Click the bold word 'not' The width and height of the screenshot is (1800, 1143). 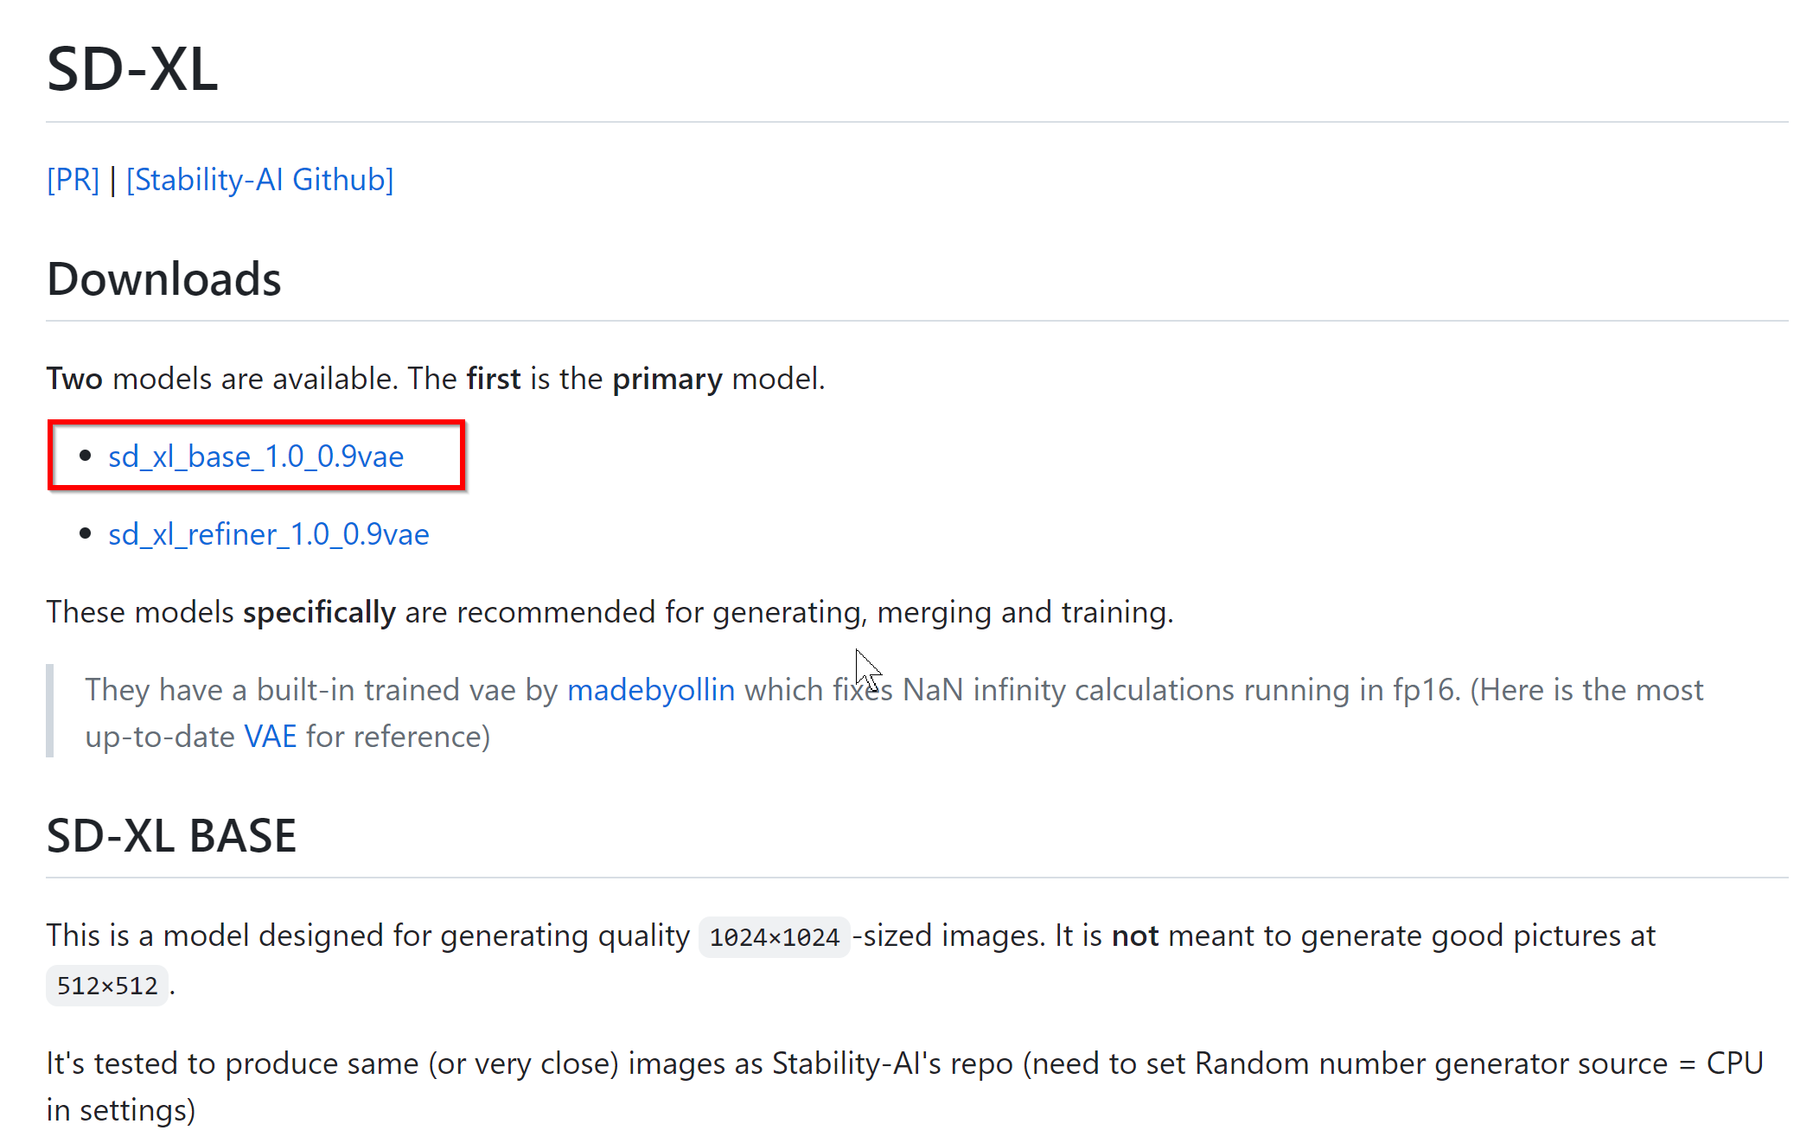click(1135, 935)
